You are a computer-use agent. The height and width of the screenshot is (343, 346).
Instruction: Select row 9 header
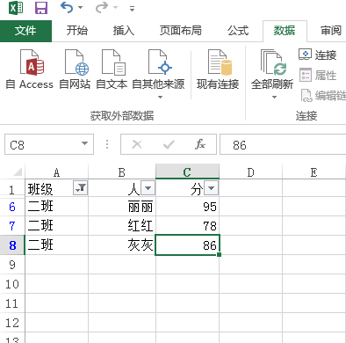pyautogui.click(x=12, y=265)
